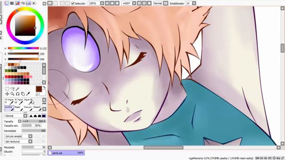
Task: Select the eyedropper color picker tool
Action: click(28, 94)
